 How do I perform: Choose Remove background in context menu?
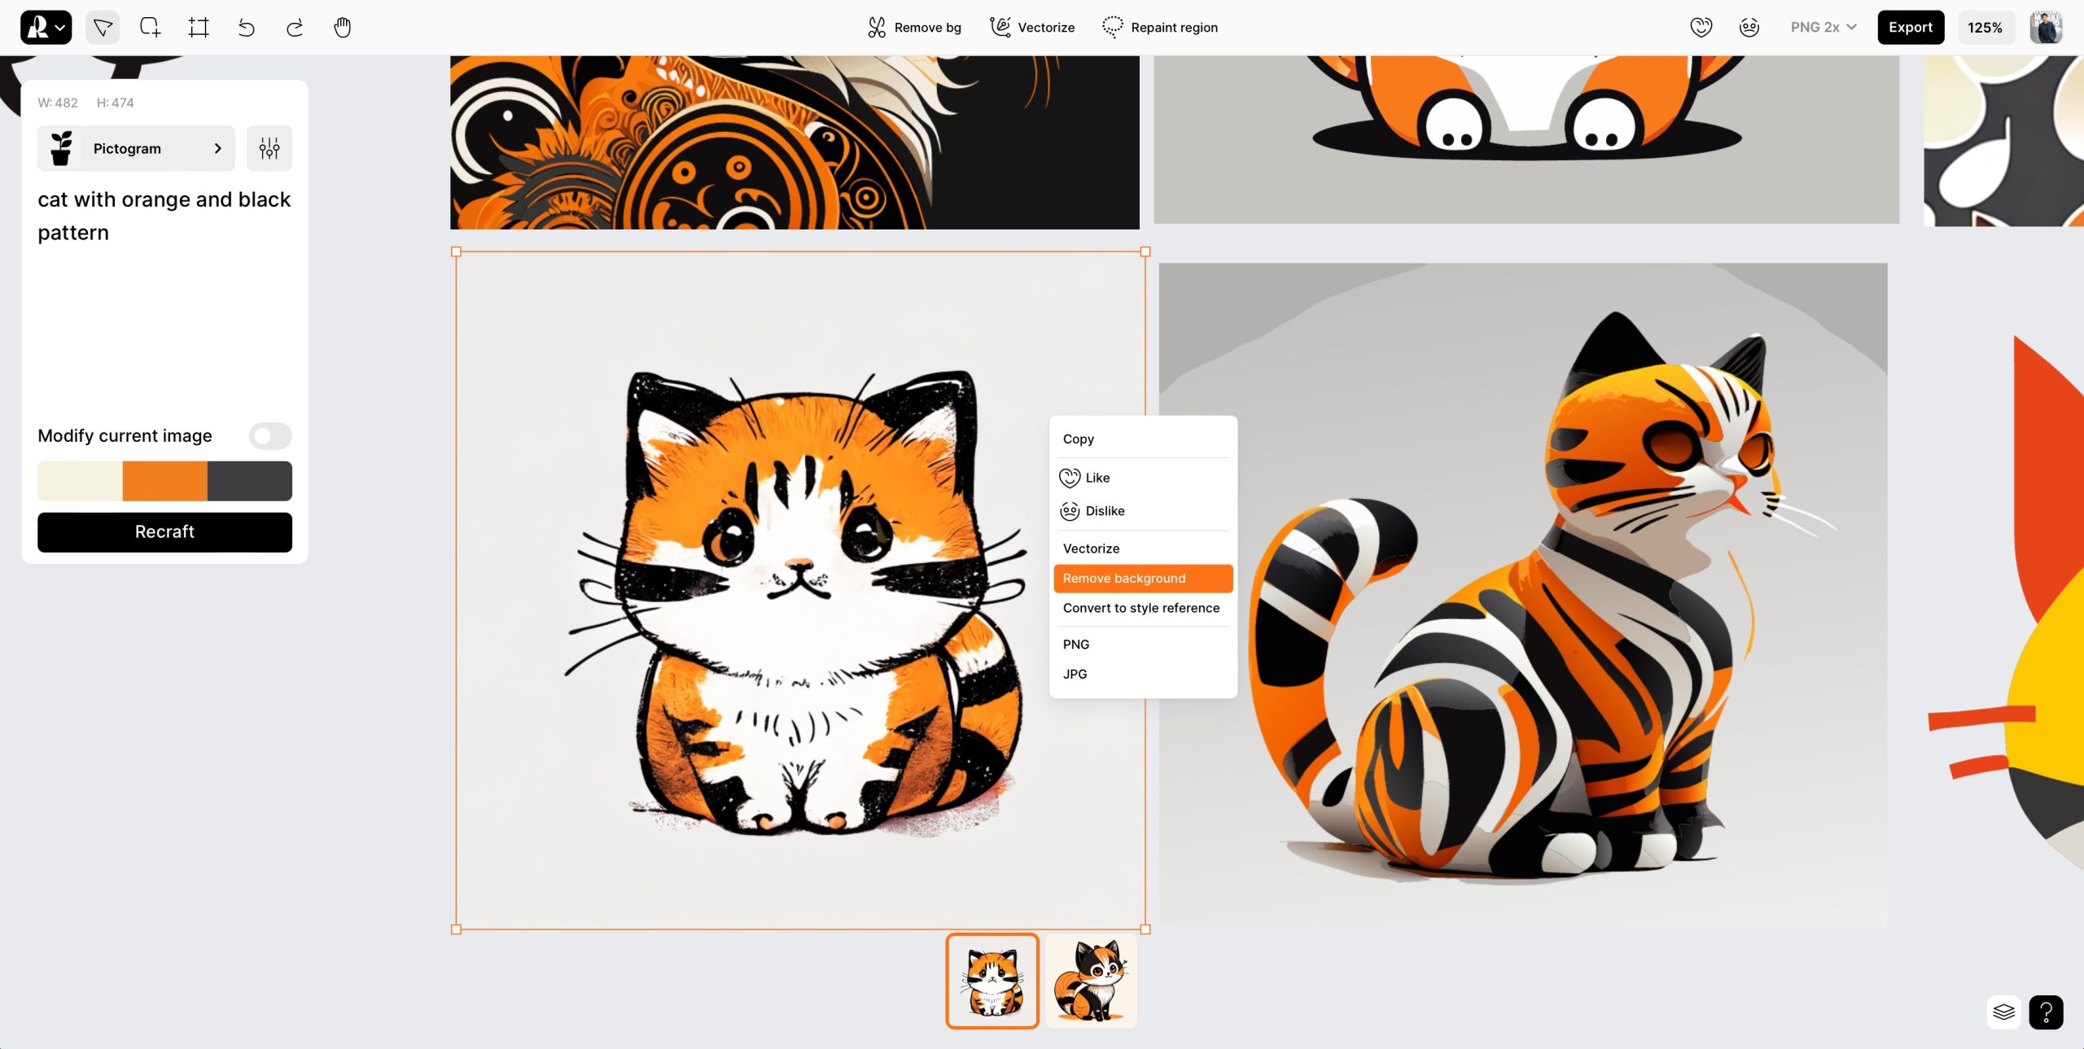[1142, 579]
